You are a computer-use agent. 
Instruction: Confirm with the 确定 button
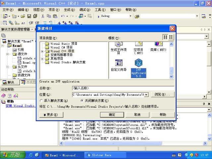click(112, 115)
